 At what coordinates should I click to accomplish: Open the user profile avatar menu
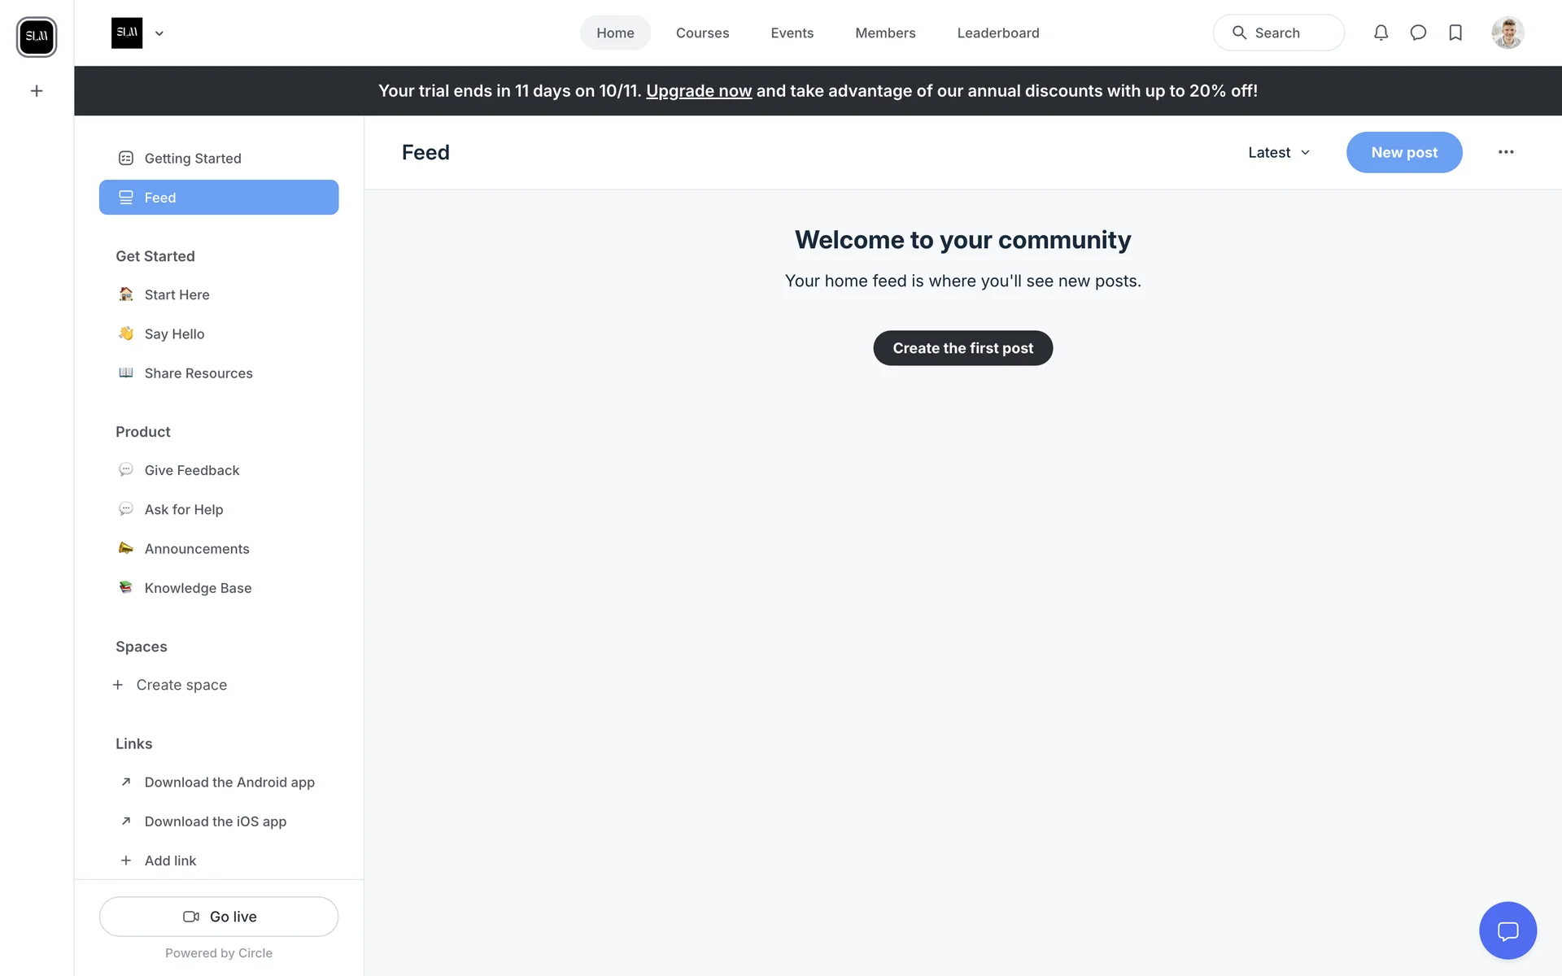[1507, 33]
